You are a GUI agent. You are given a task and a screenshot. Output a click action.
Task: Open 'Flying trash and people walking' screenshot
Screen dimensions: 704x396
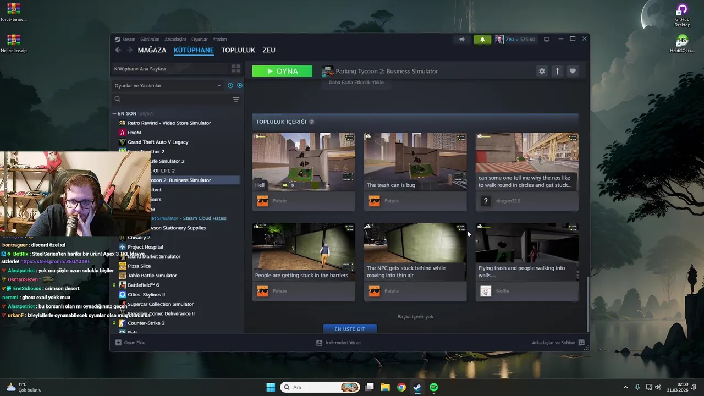(x=527, y=252)
